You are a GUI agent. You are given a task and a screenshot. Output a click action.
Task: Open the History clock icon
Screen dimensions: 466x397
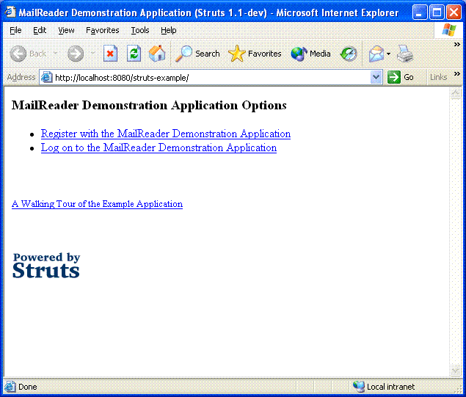pyautogui.click(x=349, y=54)
